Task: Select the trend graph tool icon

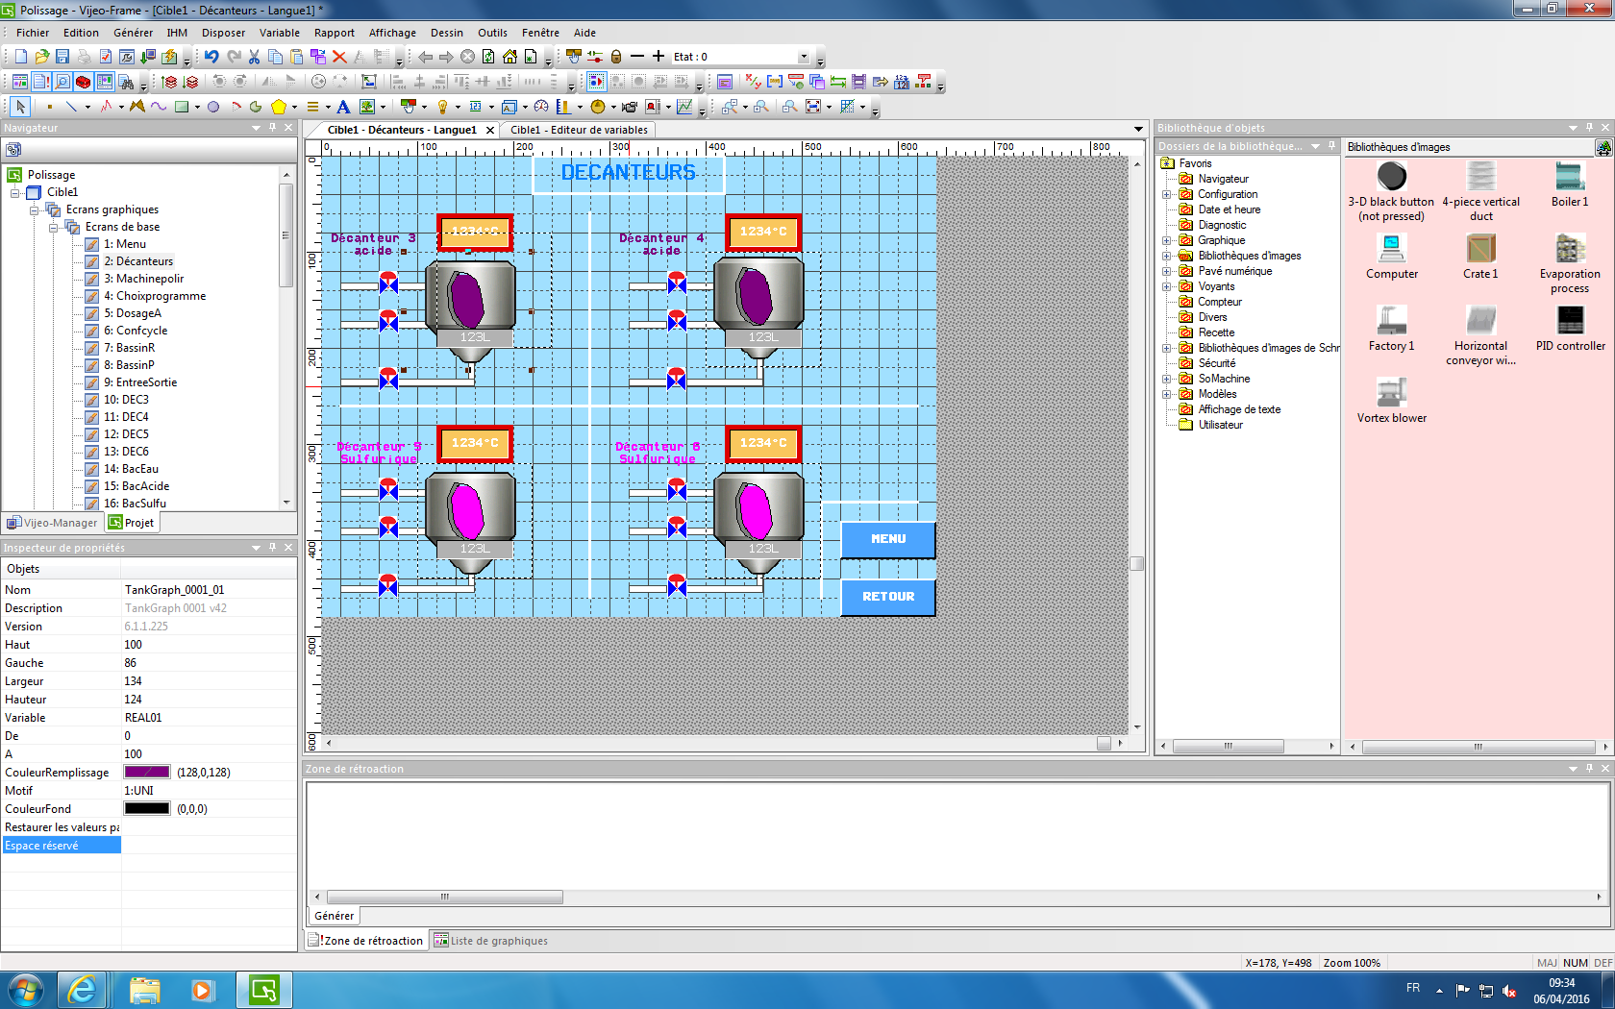Action: (x=684, y=107)
